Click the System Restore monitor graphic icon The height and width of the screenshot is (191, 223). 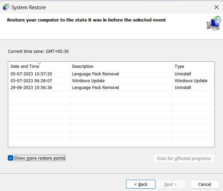(x=214, y=23)
